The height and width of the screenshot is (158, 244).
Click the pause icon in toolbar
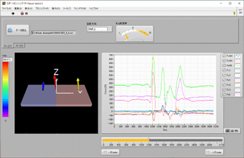26,13
